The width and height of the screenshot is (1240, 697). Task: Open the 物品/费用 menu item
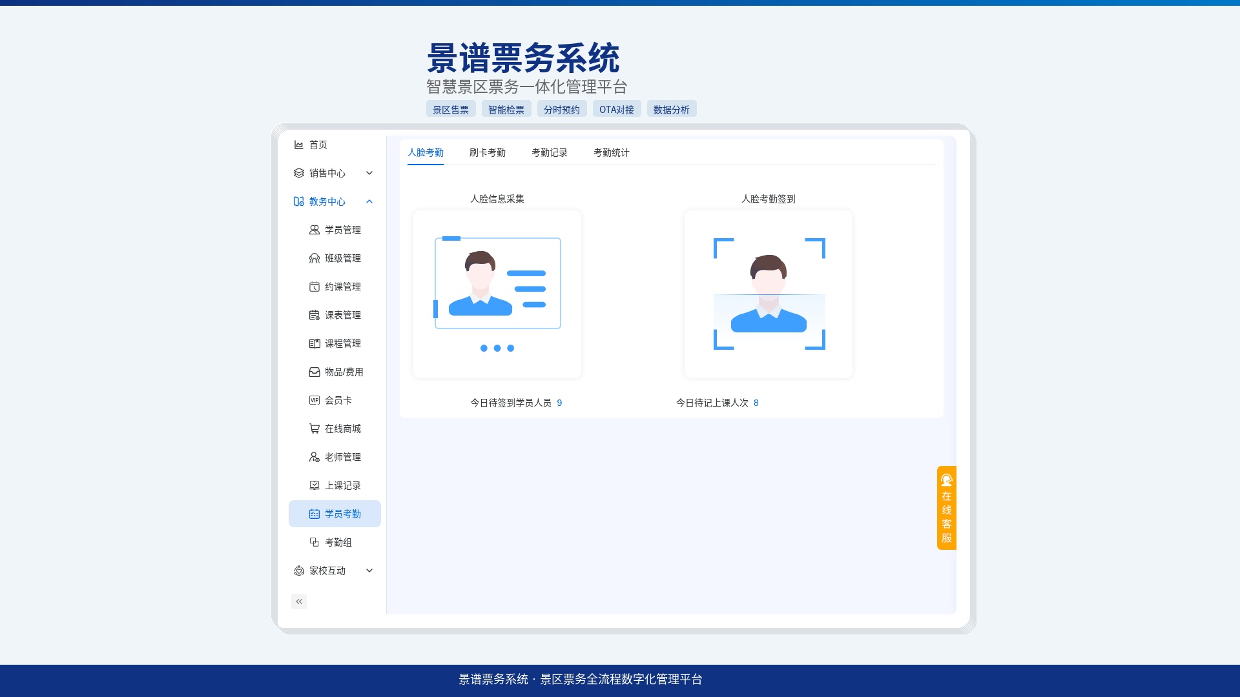coord(335,372)
